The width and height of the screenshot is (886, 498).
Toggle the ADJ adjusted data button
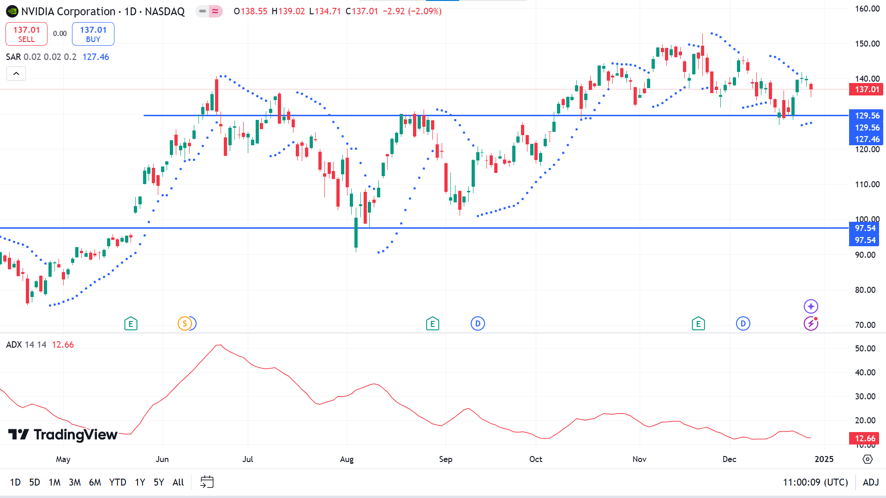coord(871,482)
